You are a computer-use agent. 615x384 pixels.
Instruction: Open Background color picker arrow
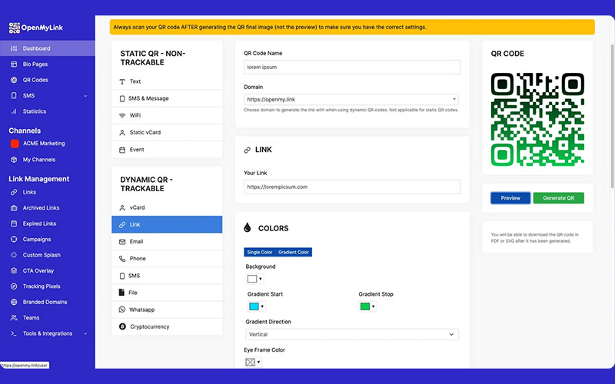pyautogui.click(x=261, y=279)
